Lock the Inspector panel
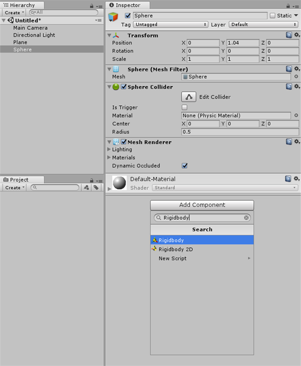 coord(288,6)
